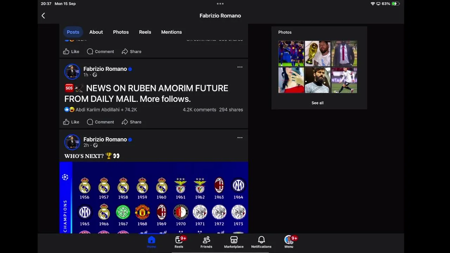
Task: Open more options on Ruben Amorim post
Action: [240, 67]
